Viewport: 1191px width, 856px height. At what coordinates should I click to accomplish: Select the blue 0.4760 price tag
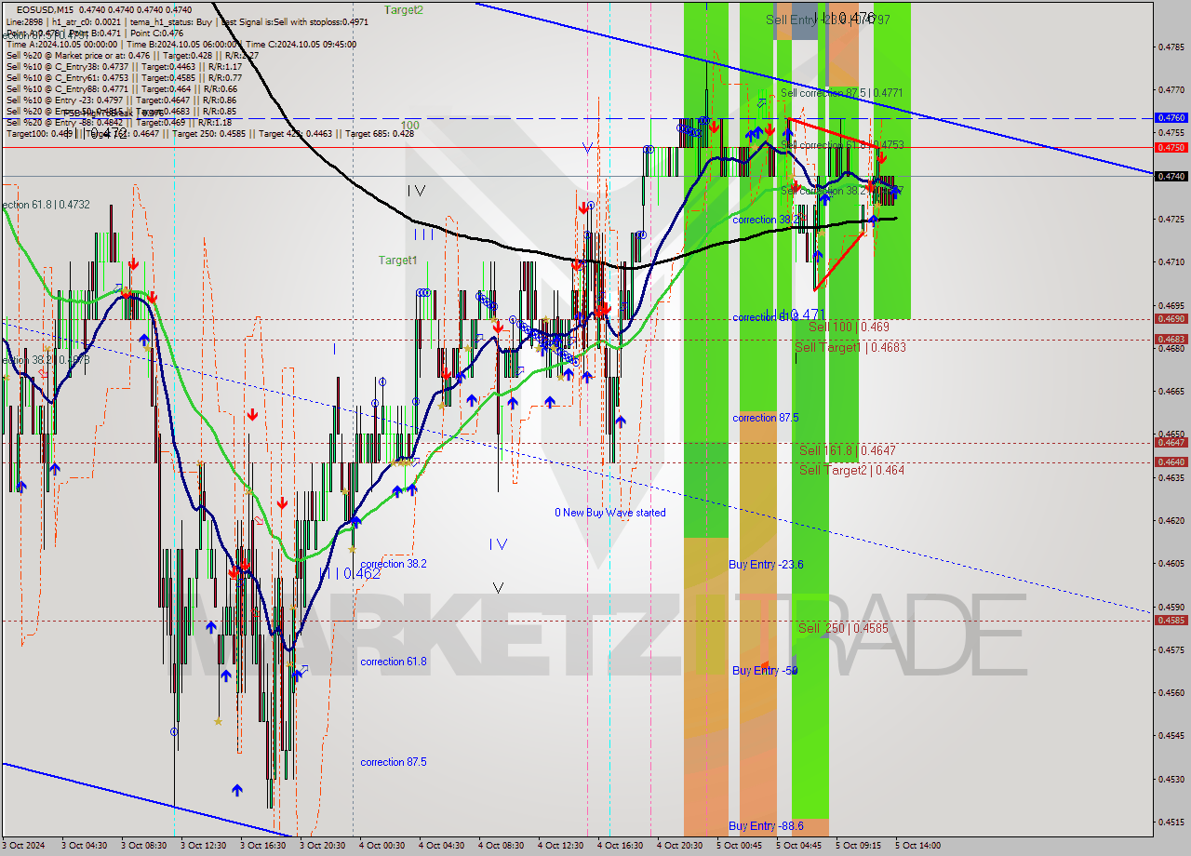pyautogui.click(x=1171, y=118)
